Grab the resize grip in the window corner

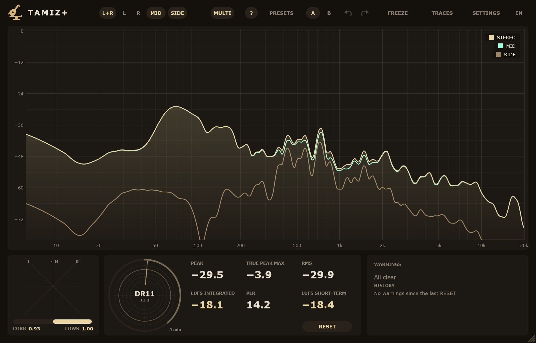click(x=532, y=339)
